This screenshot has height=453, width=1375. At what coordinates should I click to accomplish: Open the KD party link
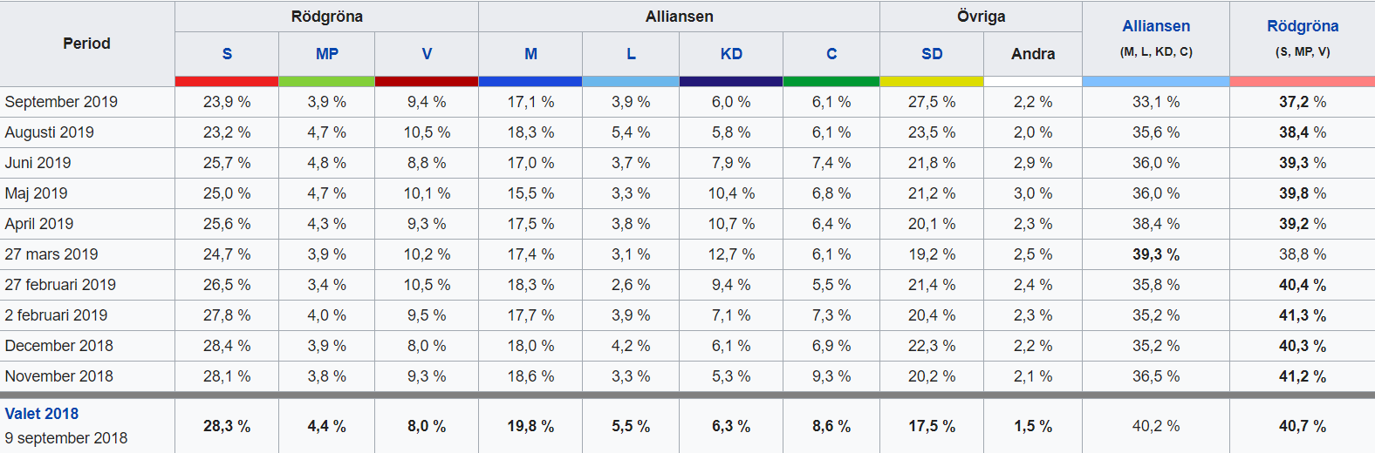point(731,54)
